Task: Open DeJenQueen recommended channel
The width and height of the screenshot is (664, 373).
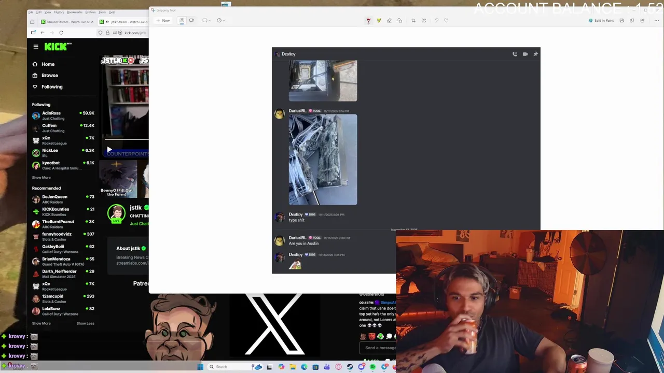Action: (63, 199)
